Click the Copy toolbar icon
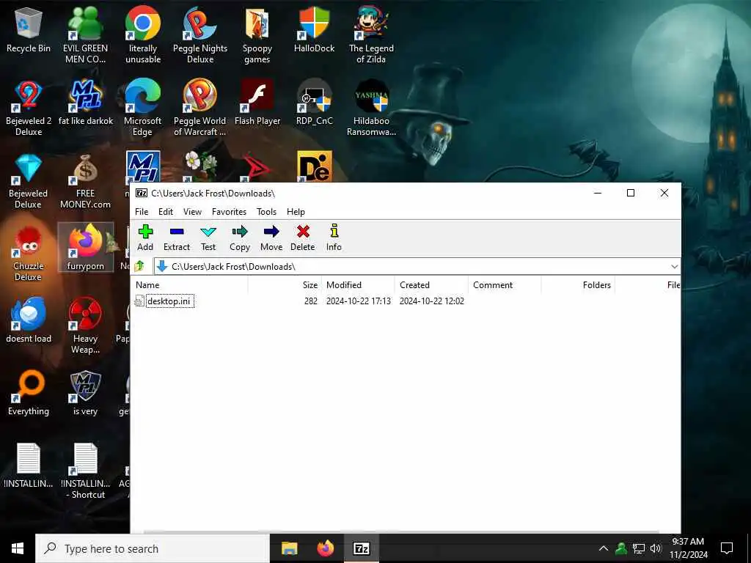Image resolution: width=751 pixels, height=563 pixels. [240, 238]
